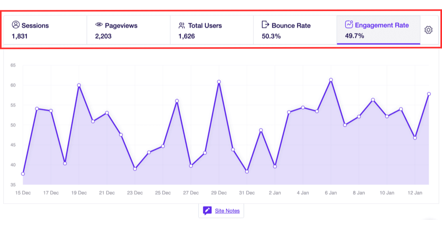Select the 31 Dec data point
The width and height of the screenshot is (442, 230).
(x=247, y=171)
